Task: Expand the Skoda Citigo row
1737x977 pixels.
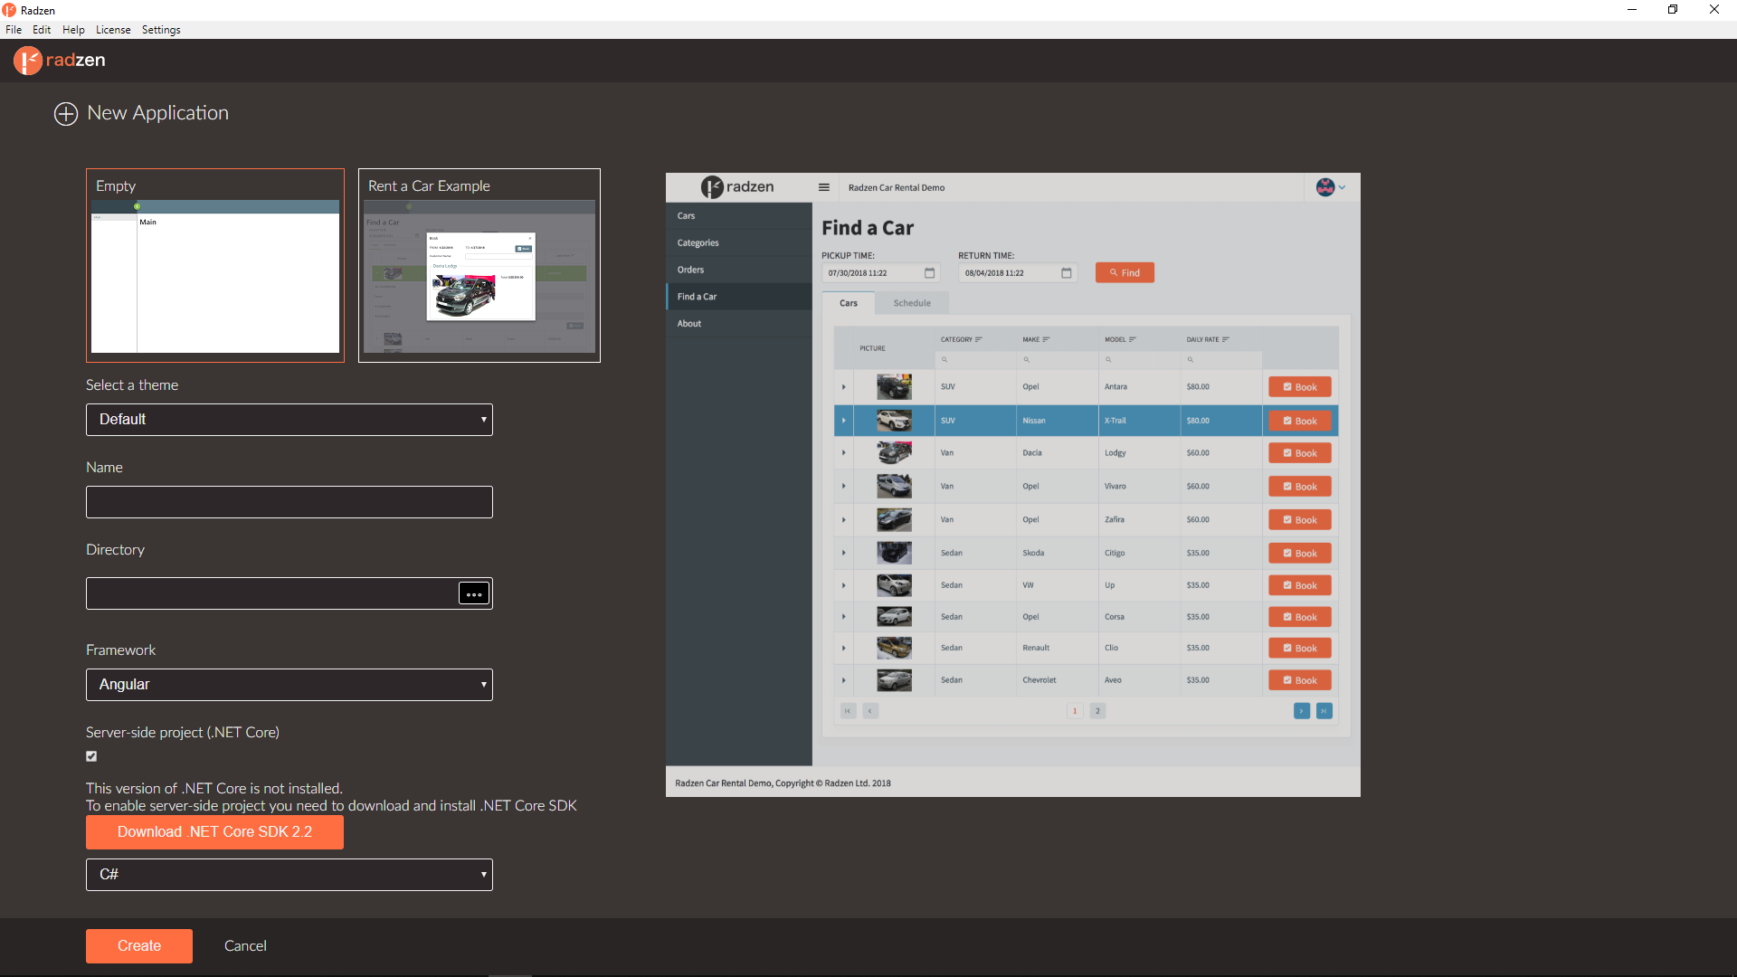Action: (844, 553)
